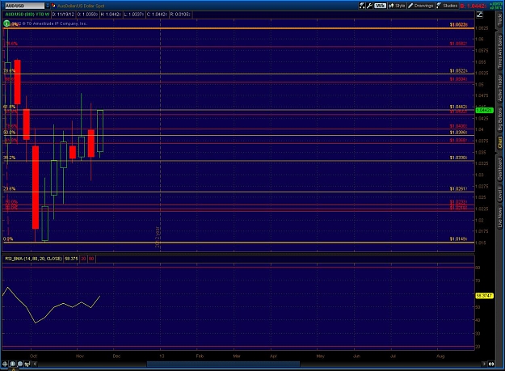Screen dimensions: 505x371
Task: Click the RSI value 58.375 in the header
Action: (x=71, y=259)
